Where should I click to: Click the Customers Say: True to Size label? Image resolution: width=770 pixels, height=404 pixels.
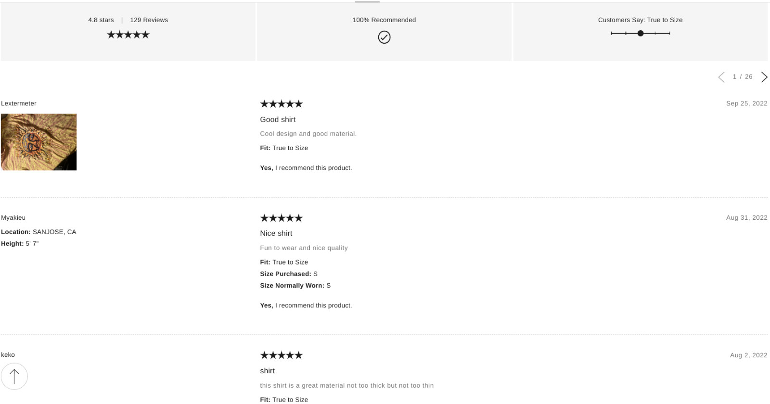pos(640,20)
